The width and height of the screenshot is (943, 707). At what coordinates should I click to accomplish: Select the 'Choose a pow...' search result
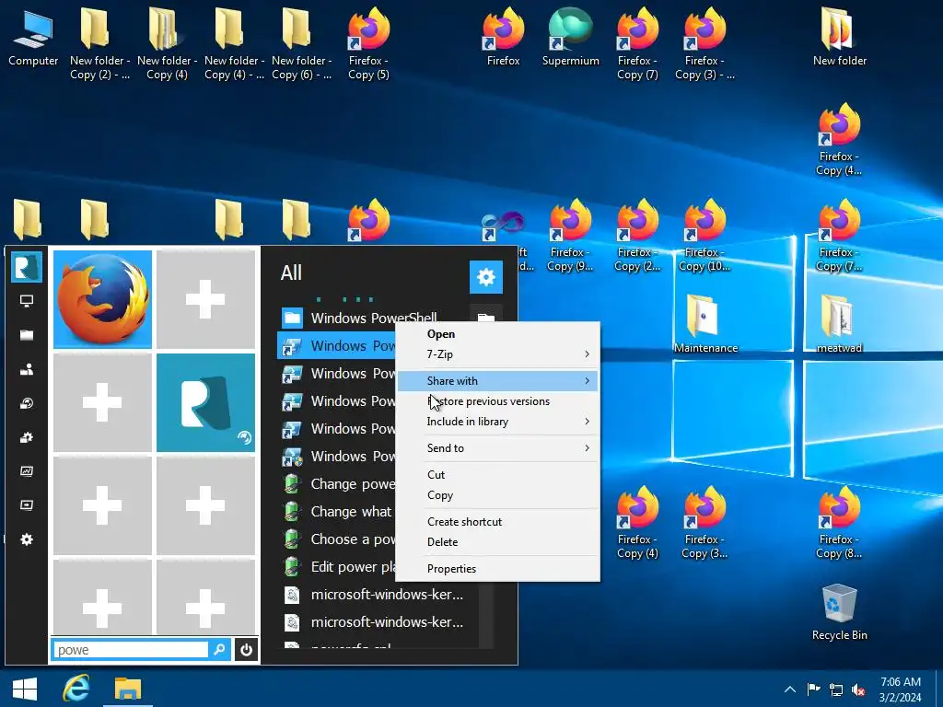(x=337, y=539)
